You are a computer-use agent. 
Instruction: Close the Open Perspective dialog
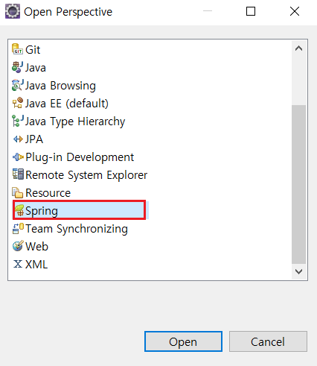click(295, 11)
